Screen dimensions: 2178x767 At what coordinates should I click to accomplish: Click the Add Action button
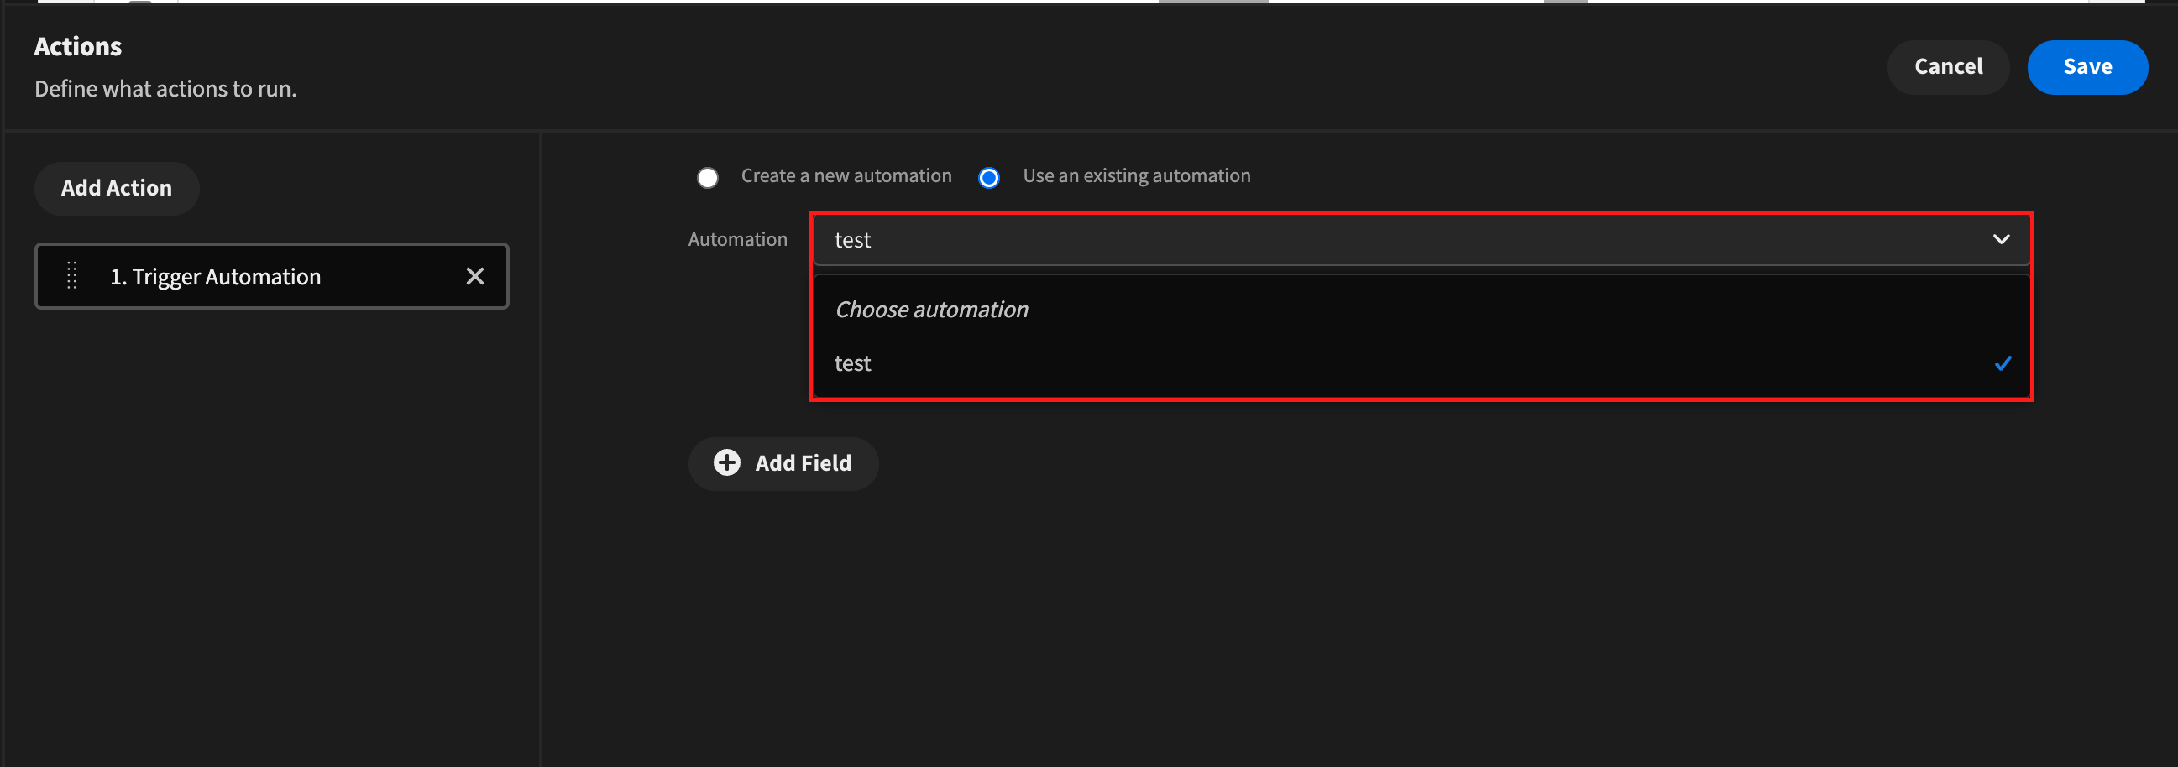pos(117,187)
